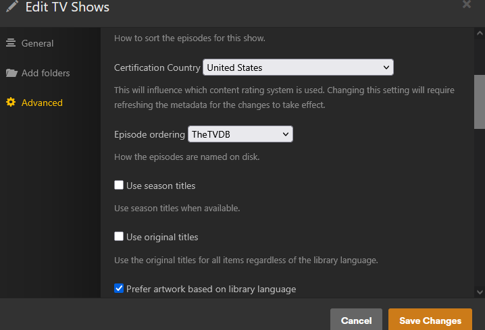
Task: Click the Advanced gear icon
Action: tap(11, 103)
